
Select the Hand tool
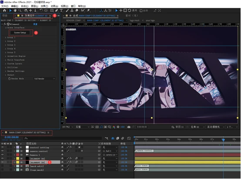click(15, 10)
